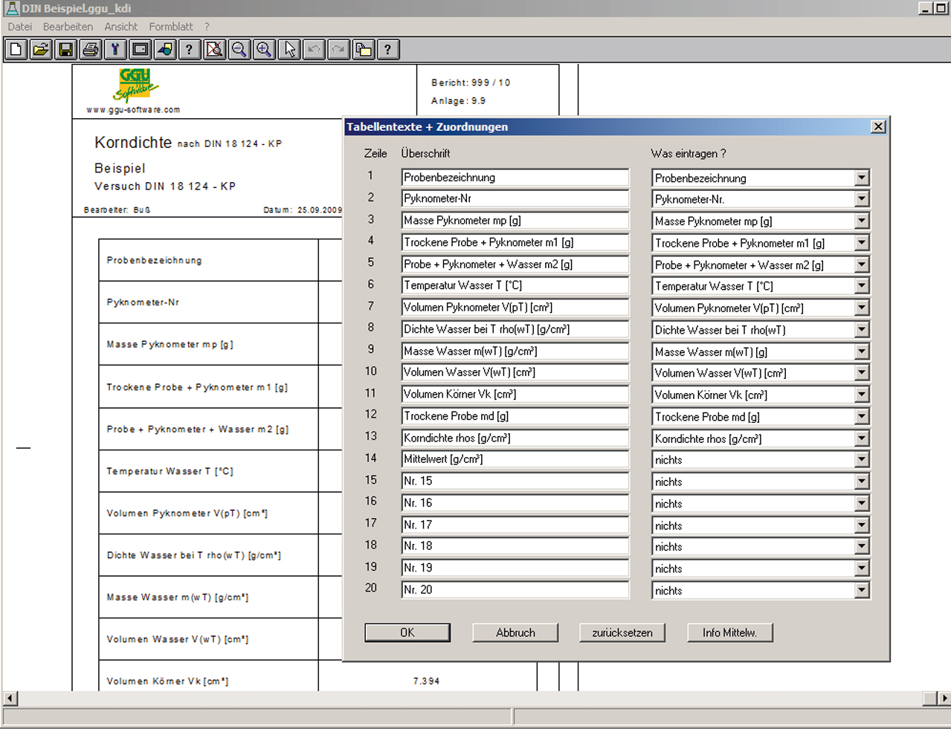951x729 pixels.
Task: Open the row 12 Trockene Probe md dropdown
Action: 862,417
